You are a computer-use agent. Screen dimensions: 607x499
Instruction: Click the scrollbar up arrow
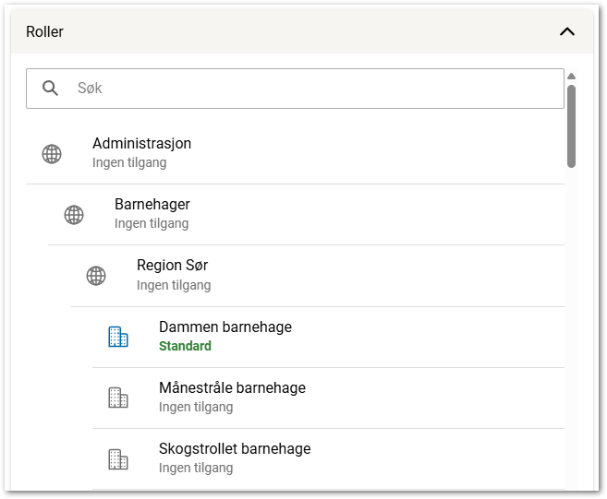pyautogui.click(x=572, y=77)
